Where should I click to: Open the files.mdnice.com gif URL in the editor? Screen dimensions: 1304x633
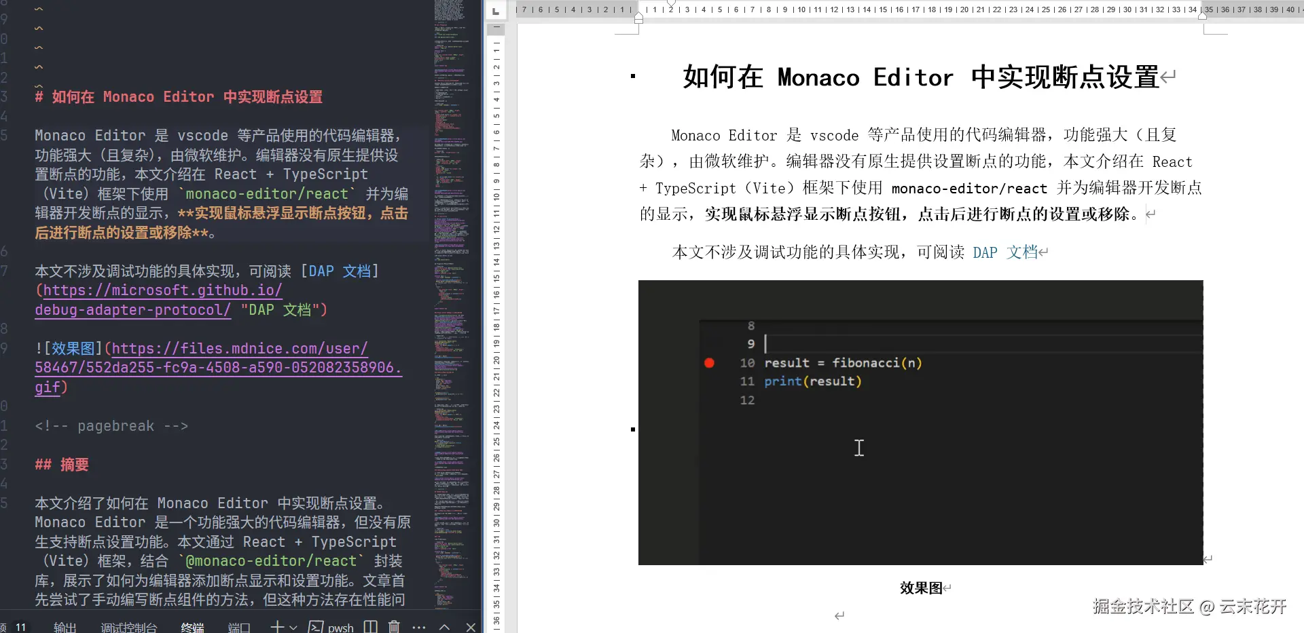(218, 368)
